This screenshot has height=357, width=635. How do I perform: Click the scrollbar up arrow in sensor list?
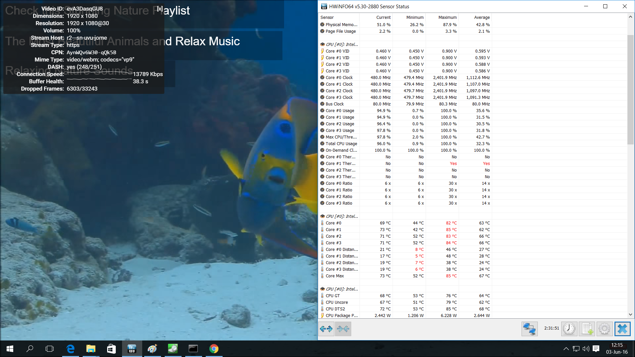[630, 17]
